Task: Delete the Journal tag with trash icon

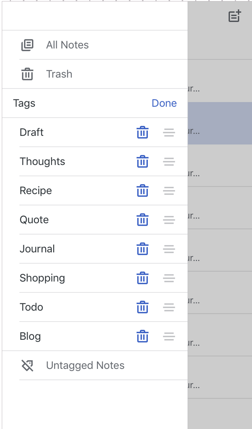Action: pyautogui.click(x=142, y=249)
